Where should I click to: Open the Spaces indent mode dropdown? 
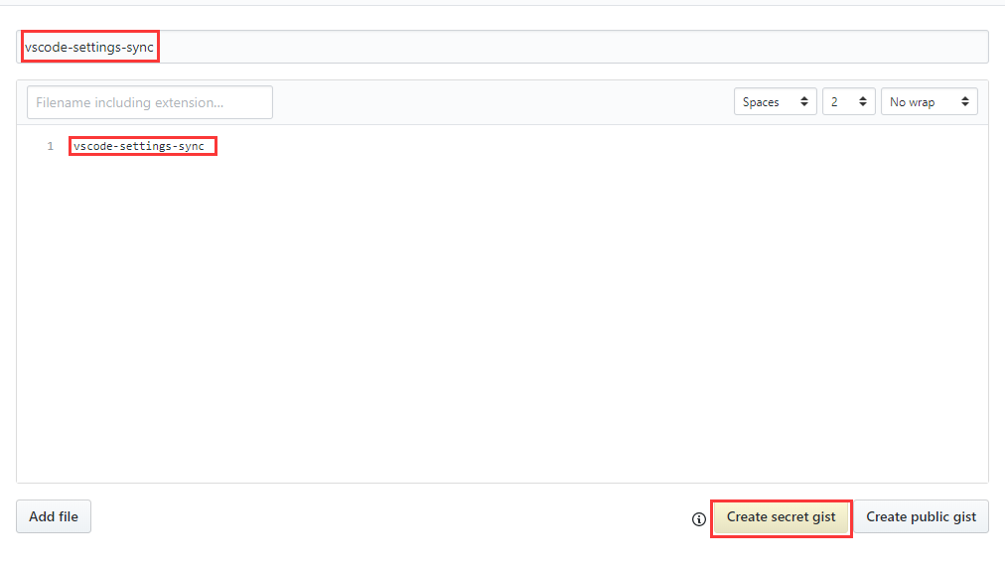point(775,102)
